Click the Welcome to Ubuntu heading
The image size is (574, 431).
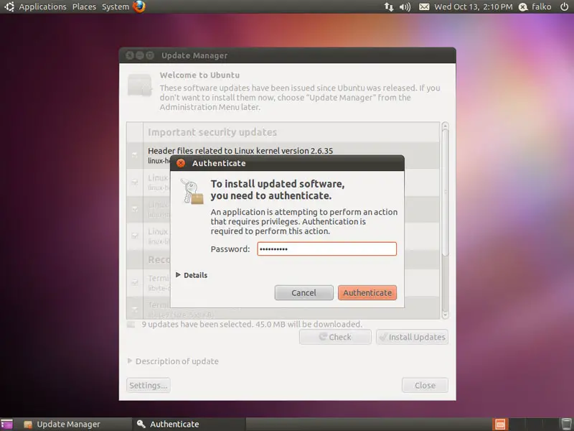pyautogui.click(x=199, y=75)
